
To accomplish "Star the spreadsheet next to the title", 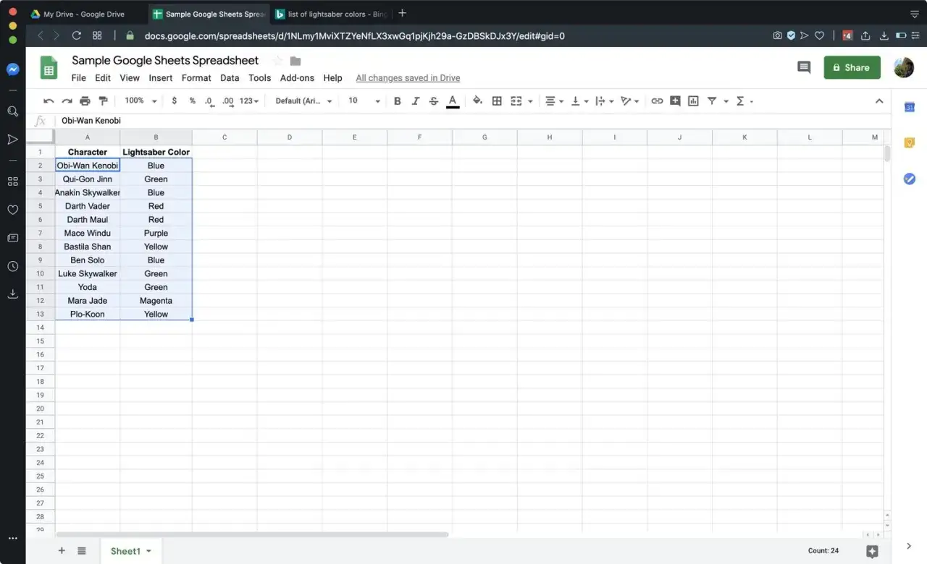I will click(x=277, y=61).
